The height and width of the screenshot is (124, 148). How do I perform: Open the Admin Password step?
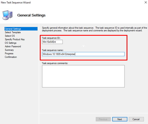(x=13, y=46)
